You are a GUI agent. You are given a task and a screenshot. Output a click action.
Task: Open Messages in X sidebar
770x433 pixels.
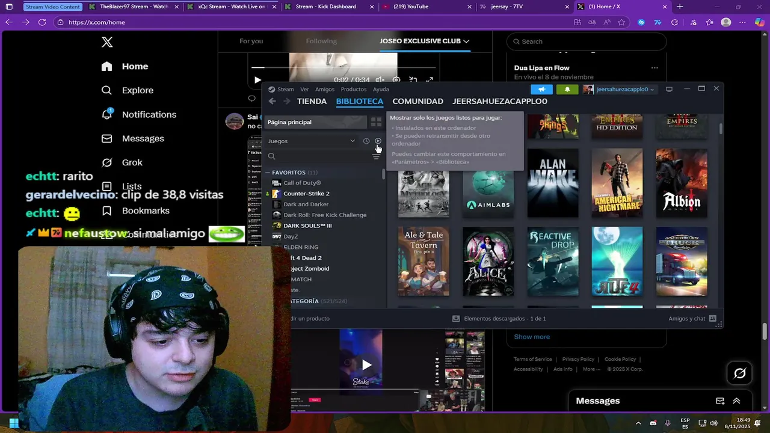[132, 138]
